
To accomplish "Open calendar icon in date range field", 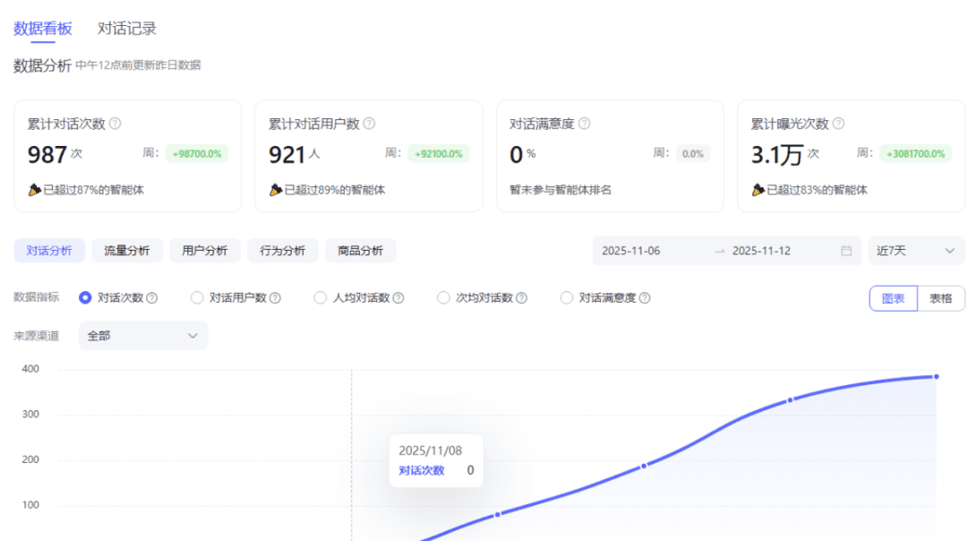I will (x=846, y=251).
